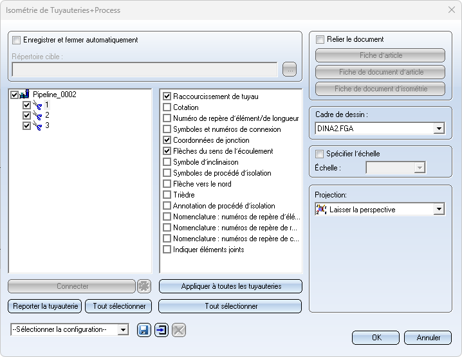Click the import configuration arrow icon
The image size is (462, 357).
click(162, 330)
